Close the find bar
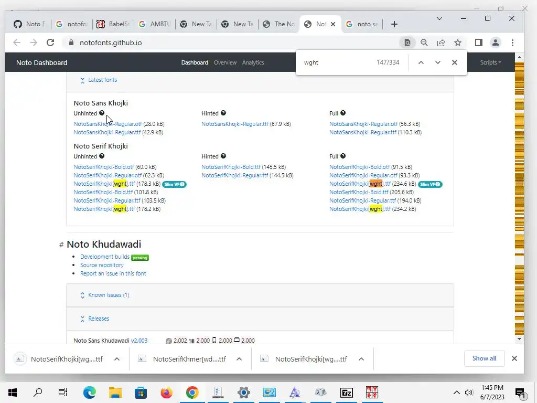This screenshot has height=403, width=537. pyautogui.click(x=455, y=62)
